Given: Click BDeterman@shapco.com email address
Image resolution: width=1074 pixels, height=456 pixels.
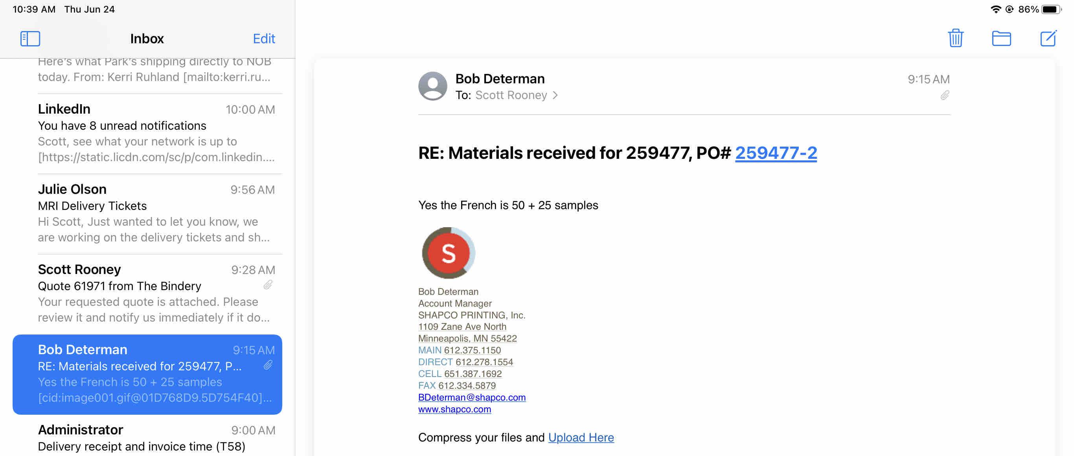Looking at the screenshot, I should coord(471,397).
